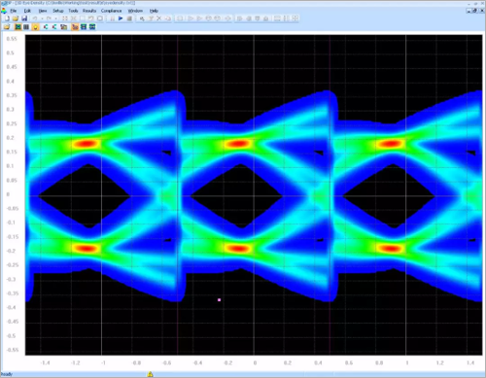Toggle the highlighted lightbulb icon in second toolbar
Viewport: 486px width, 378px height.
tap(35, 27)
